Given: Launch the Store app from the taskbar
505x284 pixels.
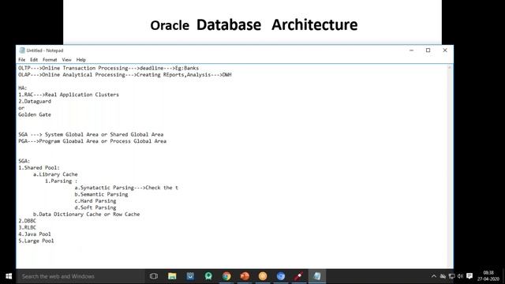Looking at the screenshot, I should 190,276.
